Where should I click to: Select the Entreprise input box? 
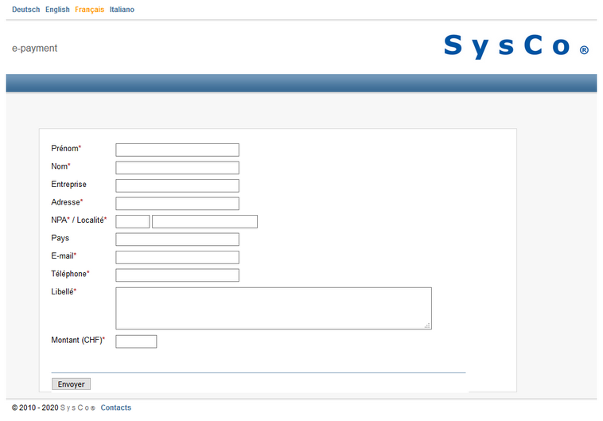177,185
